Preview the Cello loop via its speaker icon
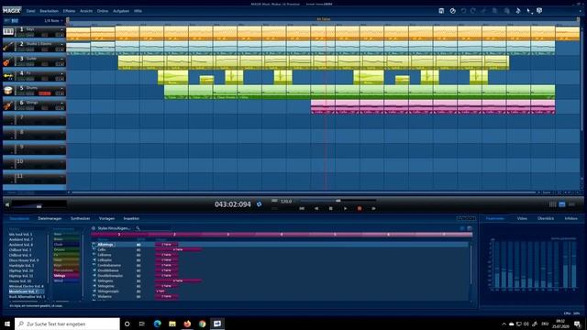 coord(94,249)
